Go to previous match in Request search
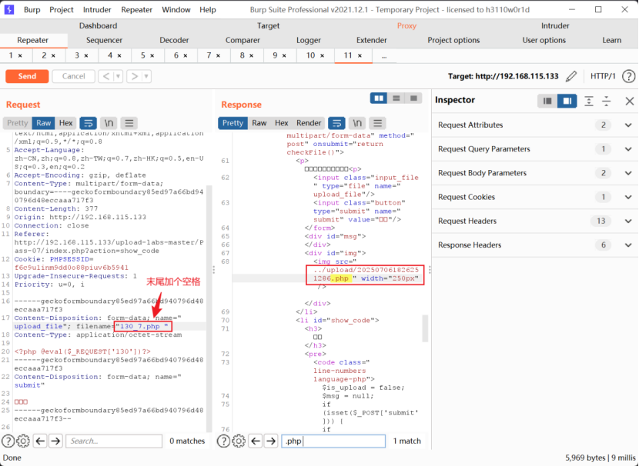 [x=40, y=441]
